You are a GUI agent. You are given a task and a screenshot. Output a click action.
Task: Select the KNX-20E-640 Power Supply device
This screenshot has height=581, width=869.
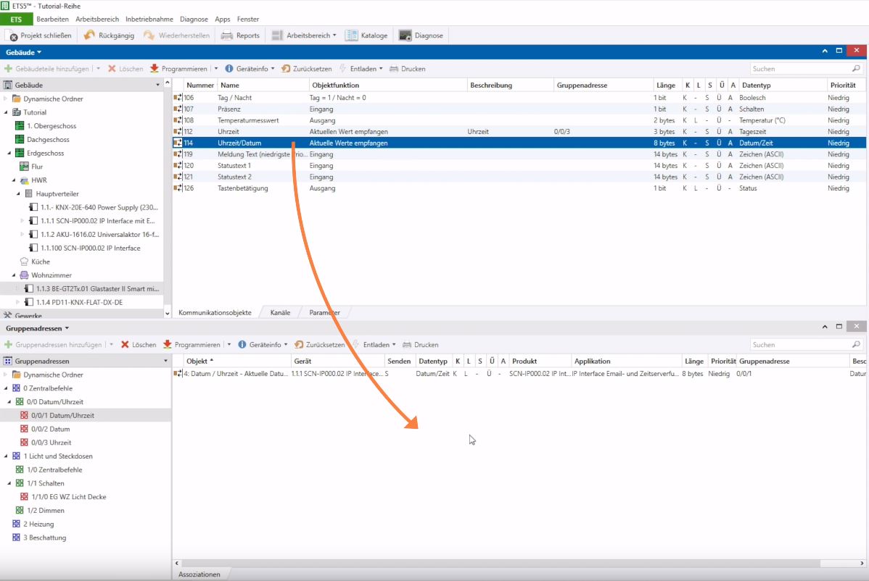click(94, 207)
